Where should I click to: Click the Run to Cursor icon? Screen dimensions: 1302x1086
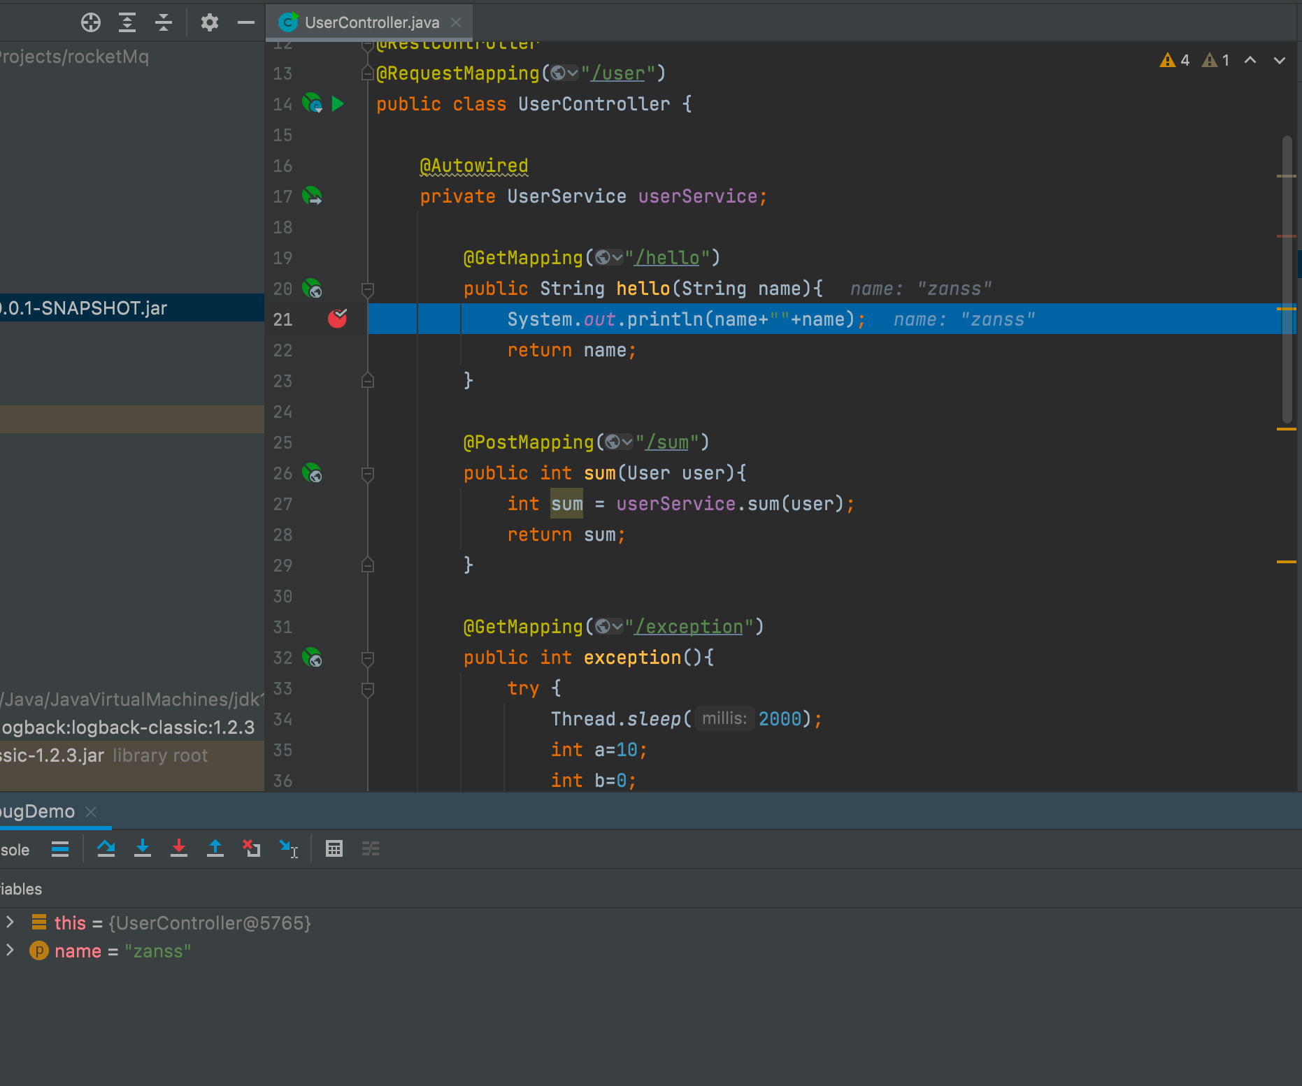(x=288, y=848)
